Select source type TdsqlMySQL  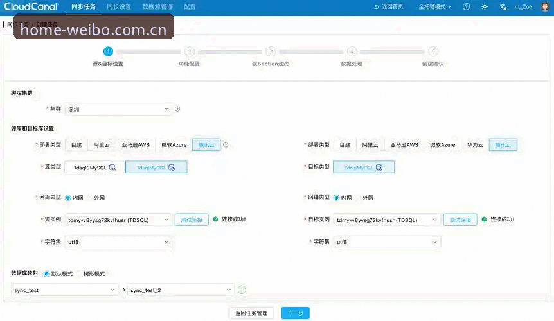pyautogui.click(x=156, y=167)
